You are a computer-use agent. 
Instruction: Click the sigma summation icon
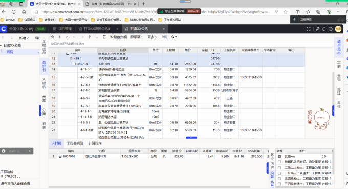click(104, 37)
